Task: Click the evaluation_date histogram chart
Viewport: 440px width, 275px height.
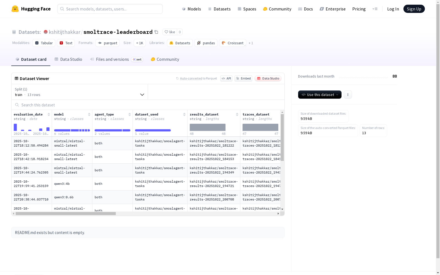Action: coord(32,127)
